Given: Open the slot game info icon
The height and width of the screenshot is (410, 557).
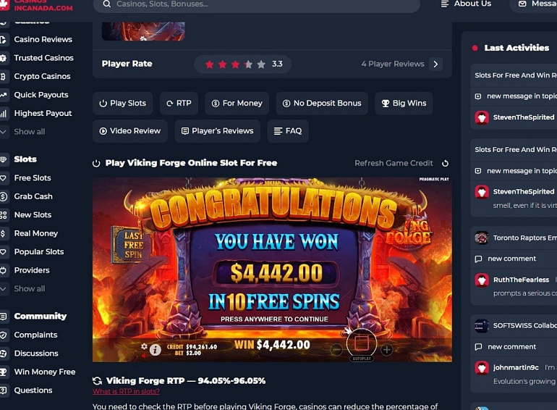Looking at the screenshot, I should pos(155,350).
